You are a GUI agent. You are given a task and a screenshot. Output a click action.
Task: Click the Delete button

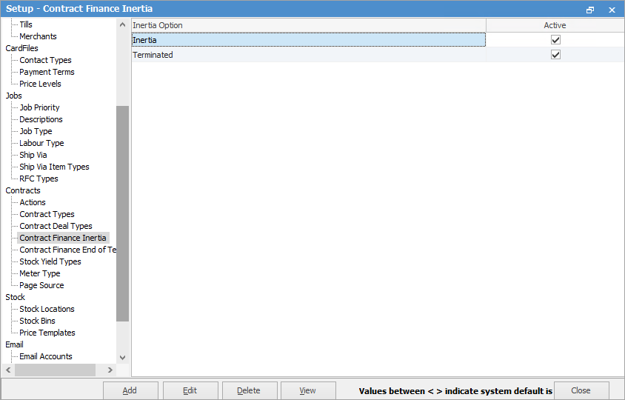(249, 390)
